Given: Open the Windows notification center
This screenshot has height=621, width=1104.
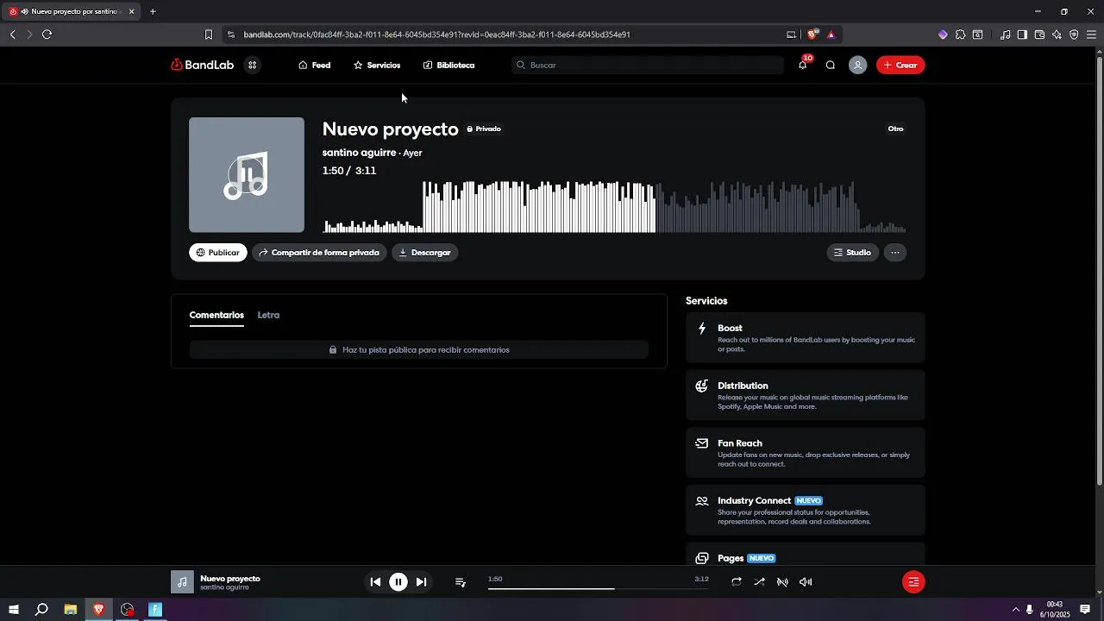Looking at the screenshot, I should pos(1085,610).
